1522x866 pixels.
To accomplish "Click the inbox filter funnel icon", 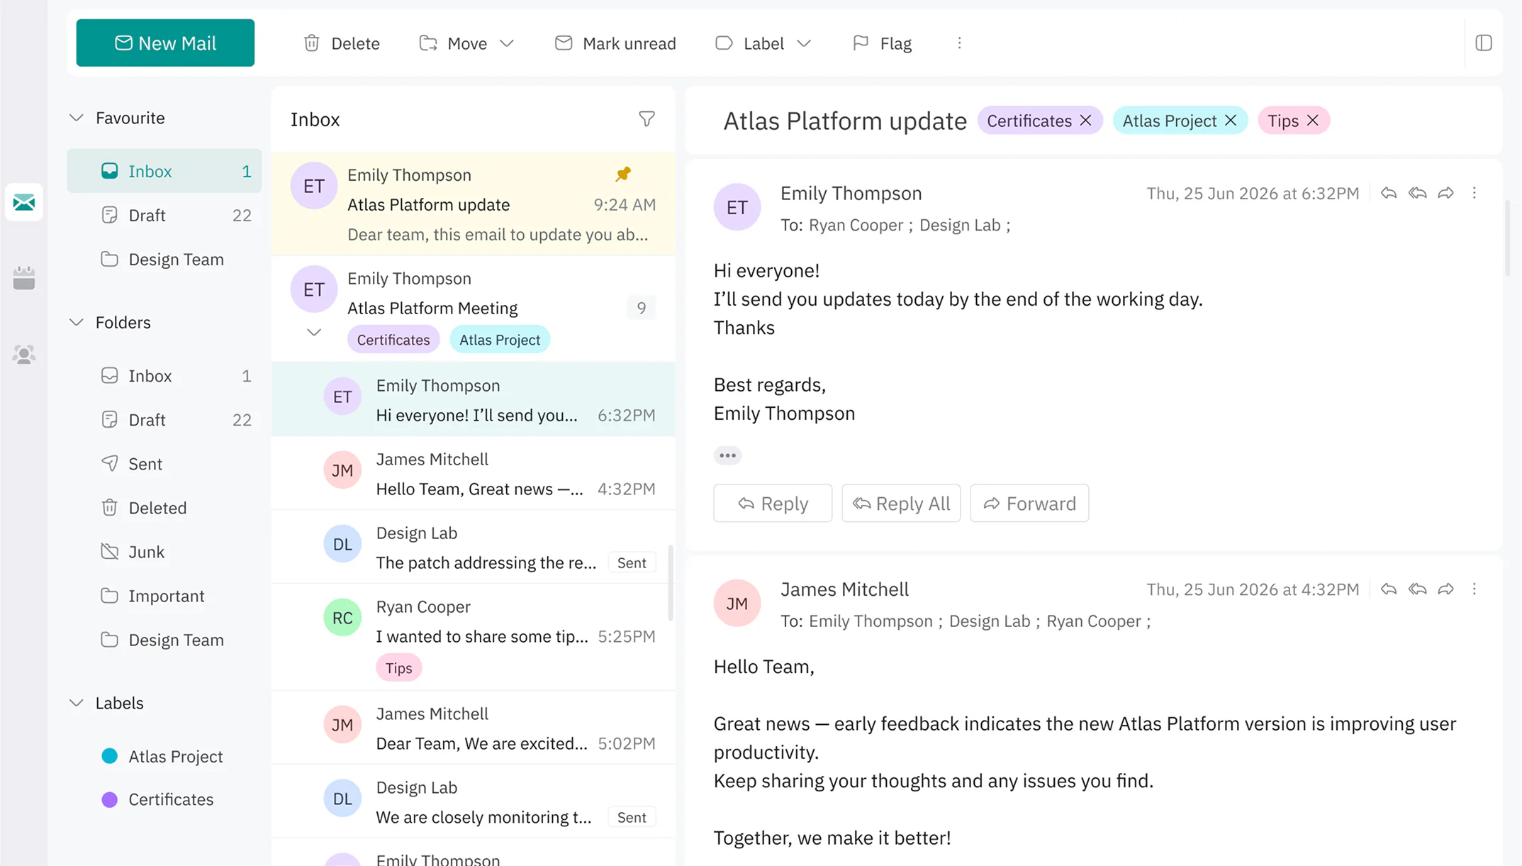I will (647, 119).
